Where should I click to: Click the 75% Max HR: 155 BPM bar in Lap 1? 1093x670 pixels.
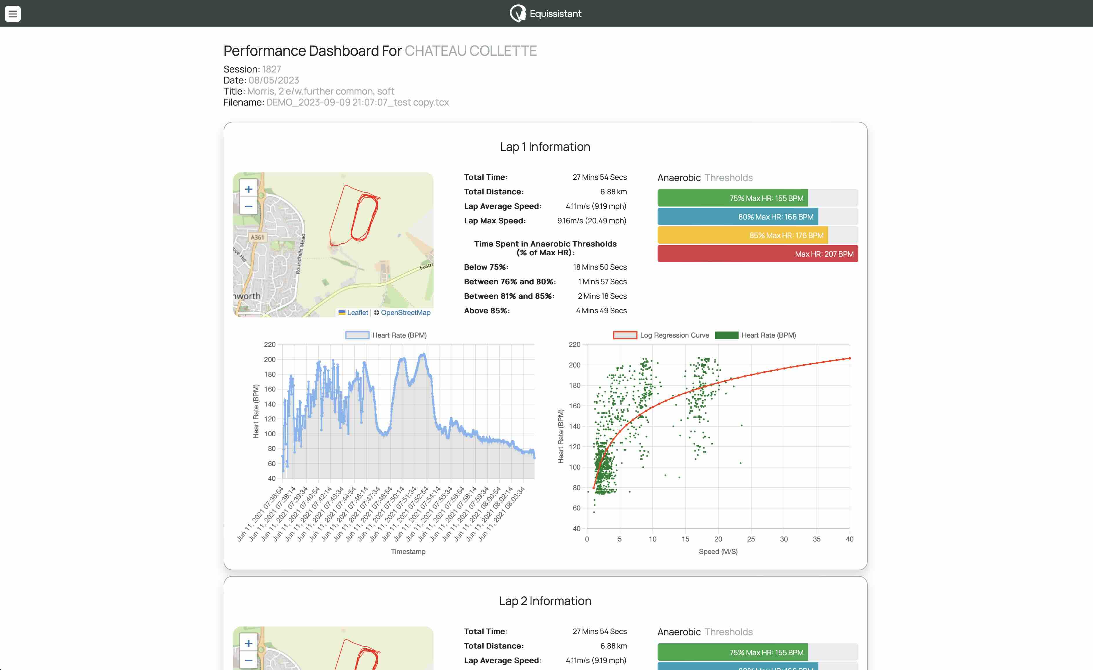(732, 198)
